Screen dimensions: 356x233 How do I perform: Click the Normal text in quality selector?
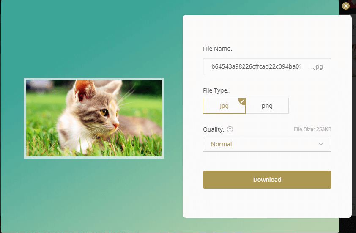[221, 144]
